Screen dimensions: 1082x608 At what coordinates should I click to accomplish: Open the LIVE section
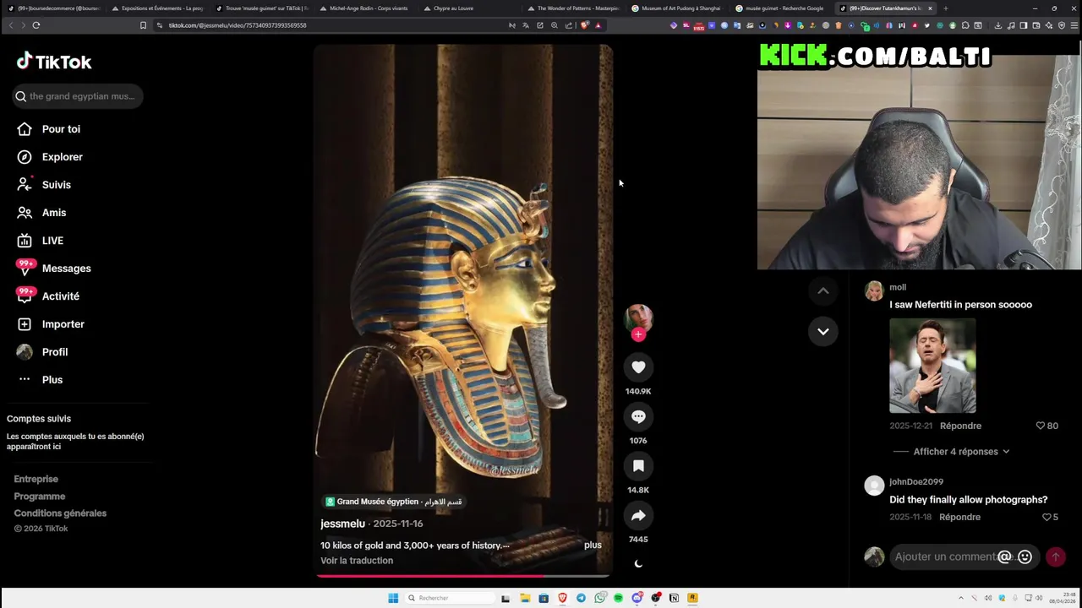(41, 241)
